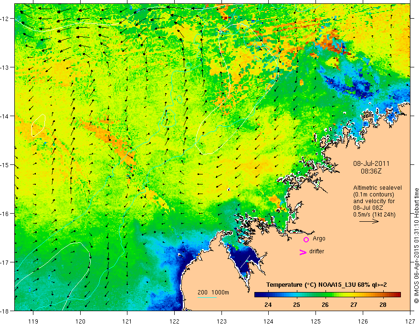Click the '124' longitude axis label
Screen dimensions: 420x325
tap(269, 321)
